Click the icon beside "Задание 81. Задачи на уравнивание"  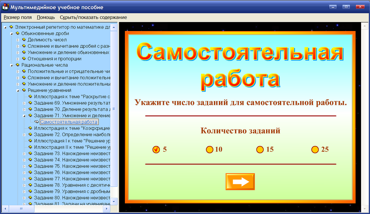click(x=30, y=204)
